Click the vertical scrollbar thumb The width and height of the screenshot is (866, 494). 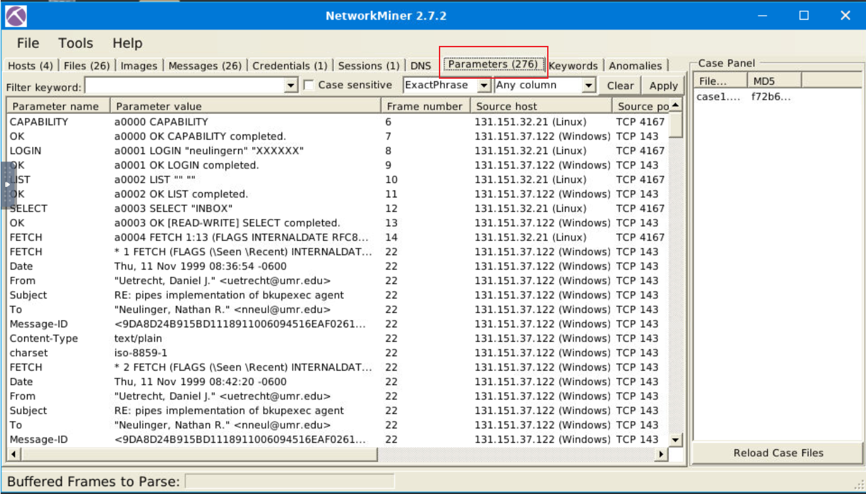click(676, 125)
